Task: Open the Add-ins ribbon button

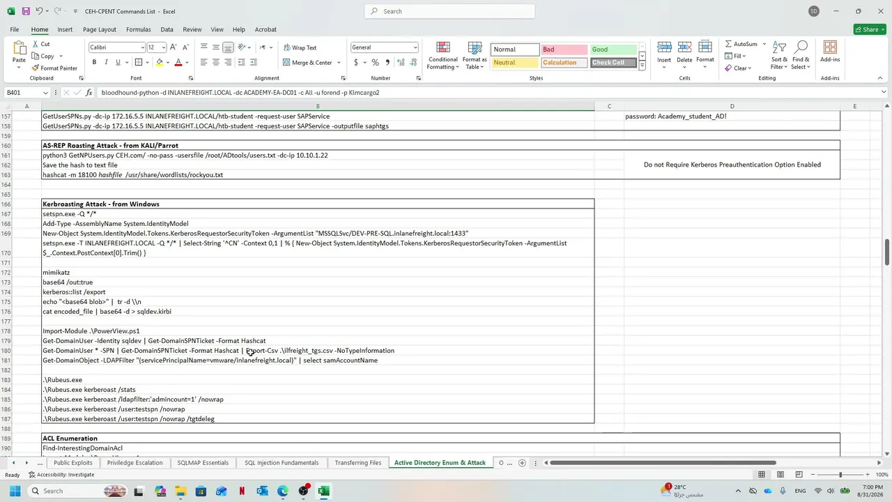Action: [830, 52]
